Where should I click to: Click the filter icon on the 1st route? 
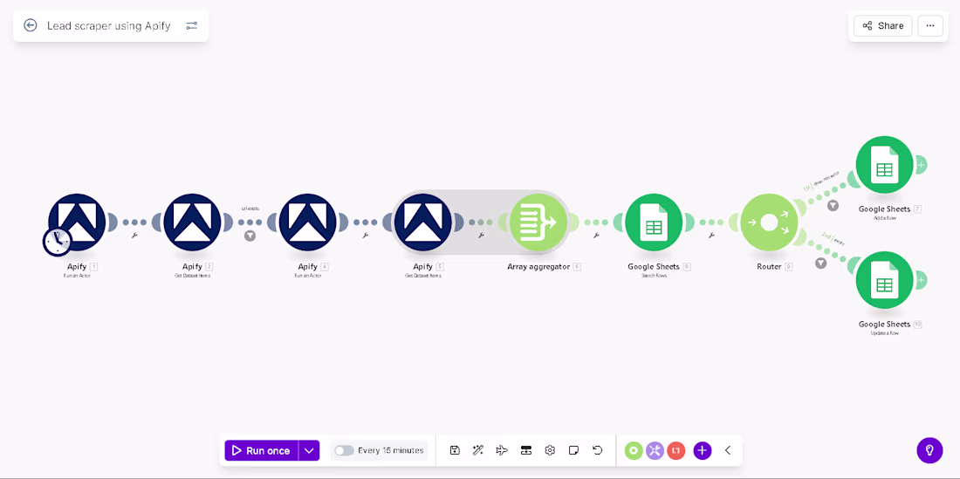tap(833, 206)
